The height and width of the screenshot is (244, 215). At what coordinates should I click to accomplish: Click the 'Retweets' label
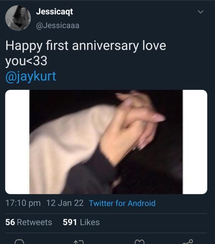(34, 222)
